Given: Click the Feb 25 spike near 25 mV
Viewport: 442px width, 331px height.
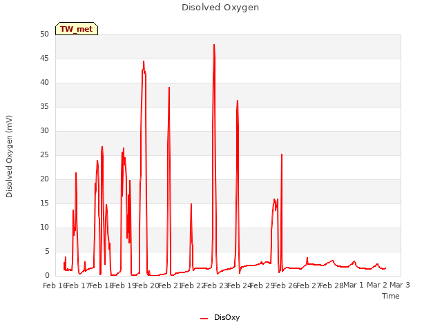Looking at the screenshot, I should coord(282,154).
